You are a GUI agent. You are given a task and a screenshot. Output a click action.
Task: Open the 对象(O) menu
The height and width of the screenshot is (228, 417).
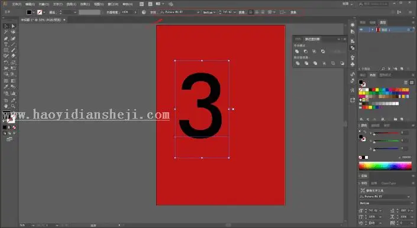point(44,4)
